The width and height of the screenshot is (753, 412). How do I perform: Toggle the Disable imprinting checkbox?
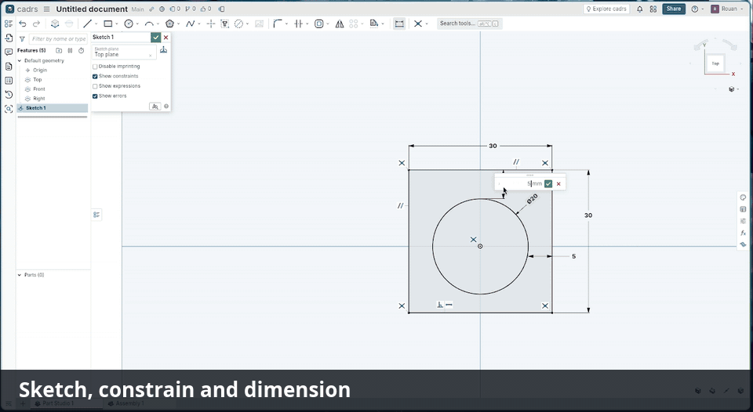tap(95, 67)
